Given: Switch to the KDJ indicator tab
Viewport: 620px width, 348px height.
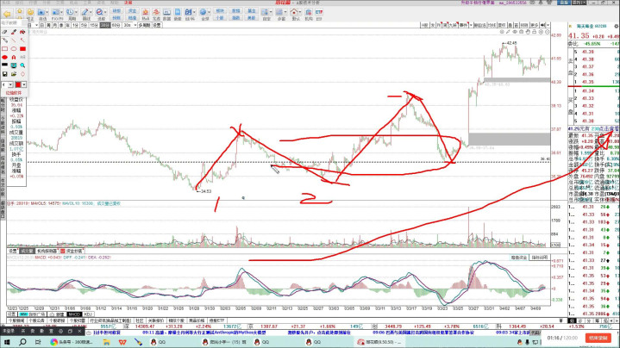Looking at the screenshot, I should pos(88,314).
